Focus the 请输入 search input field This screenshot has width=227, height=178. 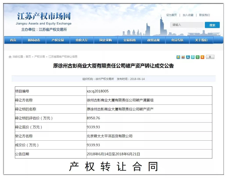pos(187,25)
